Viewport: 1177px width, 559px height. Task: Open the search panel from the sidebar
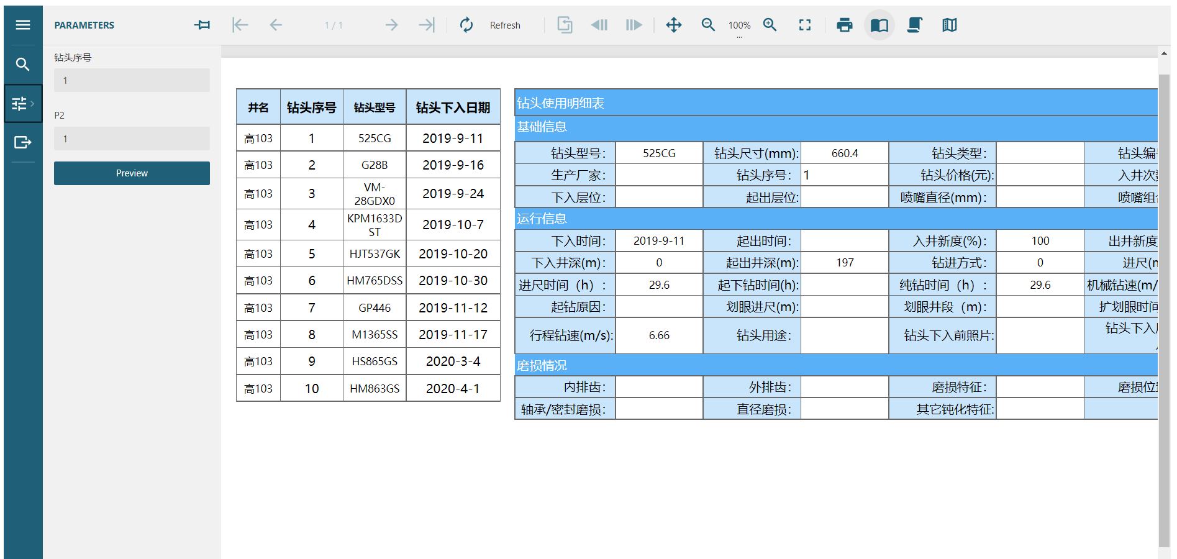23,65
